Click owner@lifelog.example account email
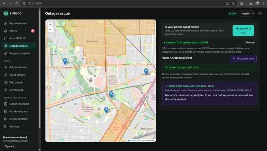 [x=16, y=141]
